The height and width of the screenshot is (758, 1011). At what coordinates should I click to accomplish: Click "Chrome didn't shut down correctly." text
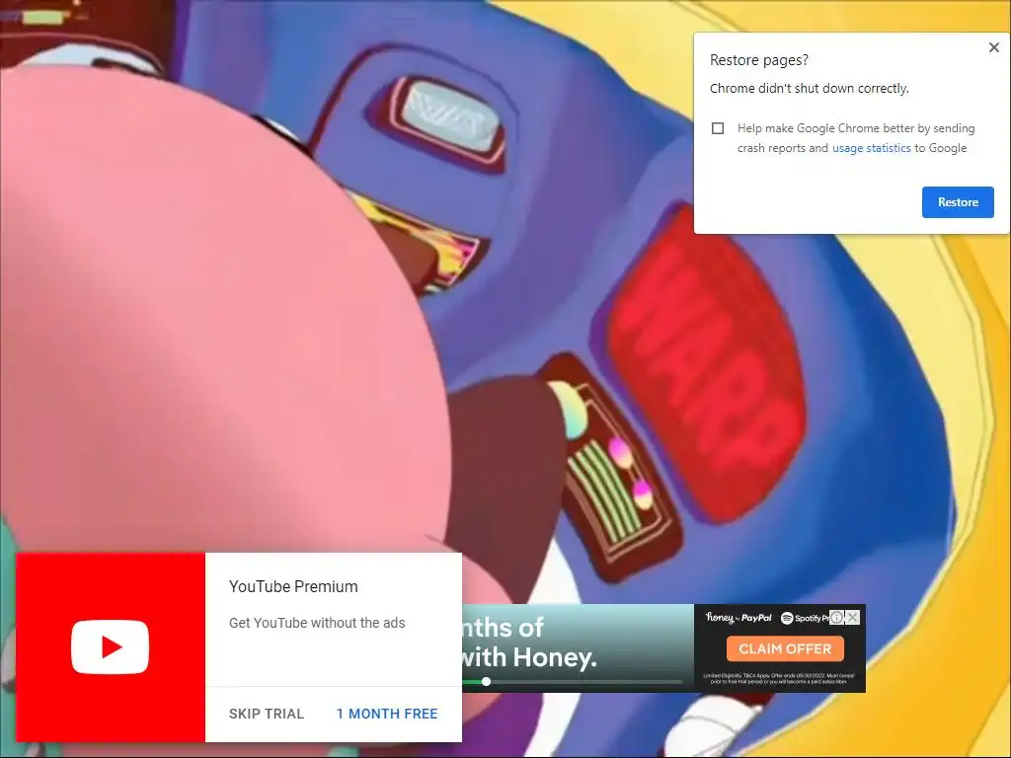(x=810, y=88)
